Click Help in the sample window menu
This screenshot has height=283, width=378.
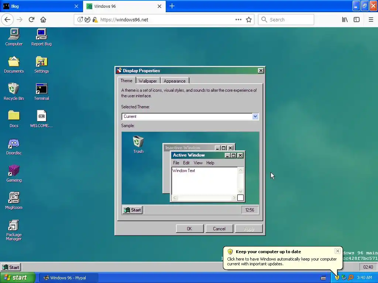click(x=210, y=163)
